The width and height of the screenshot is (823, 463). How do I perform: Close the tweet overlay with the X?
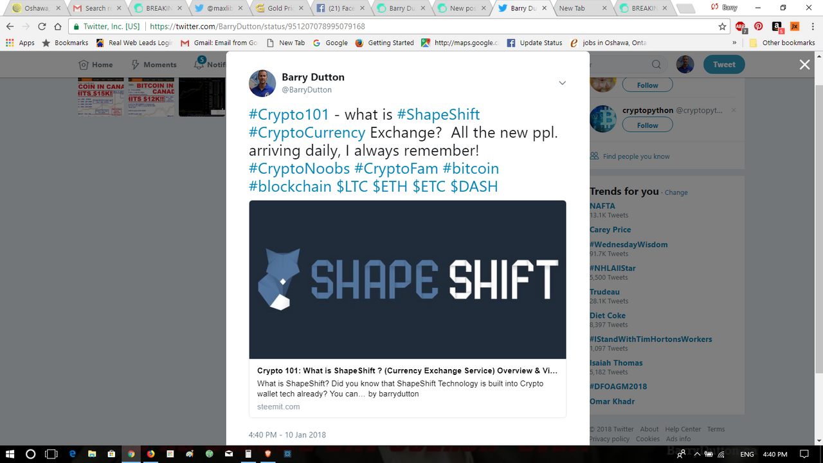click(x=804, y=64)
